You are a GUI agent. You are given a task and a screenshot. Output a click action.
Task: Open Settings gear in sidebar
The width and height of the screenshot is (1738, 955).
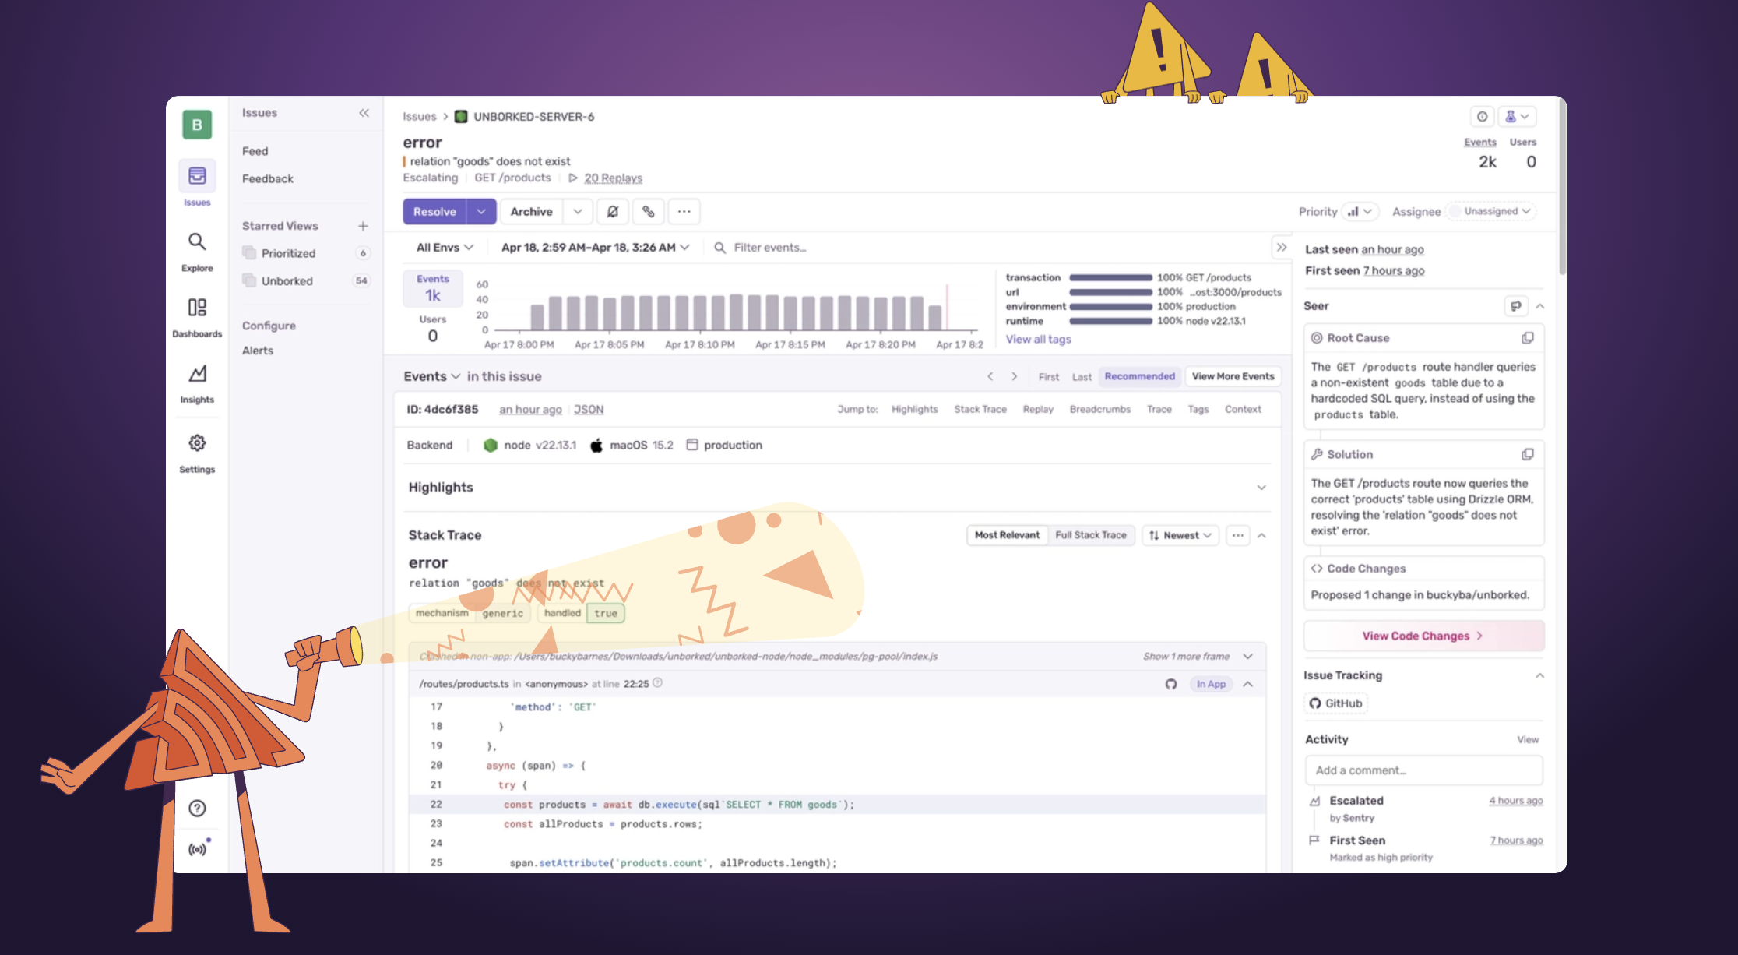pyautogui.click(x=197, y=443)
